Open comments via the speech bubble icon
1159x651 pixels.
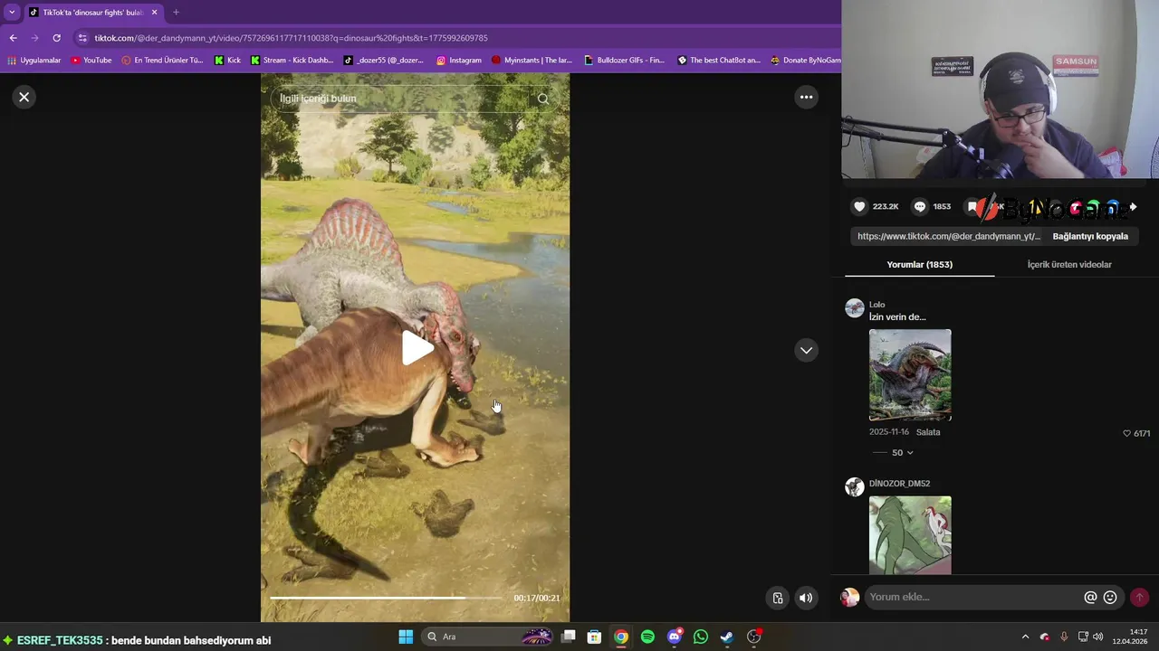point(920,207)
